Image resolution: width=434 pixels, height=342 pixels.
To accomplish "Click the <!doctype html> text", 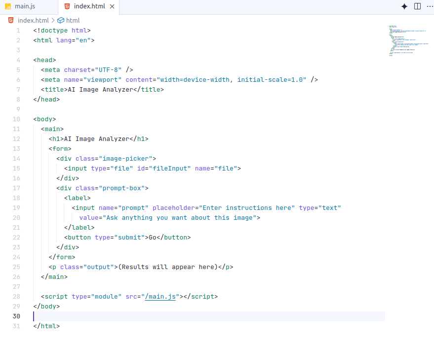I will (x=62, y=31).
